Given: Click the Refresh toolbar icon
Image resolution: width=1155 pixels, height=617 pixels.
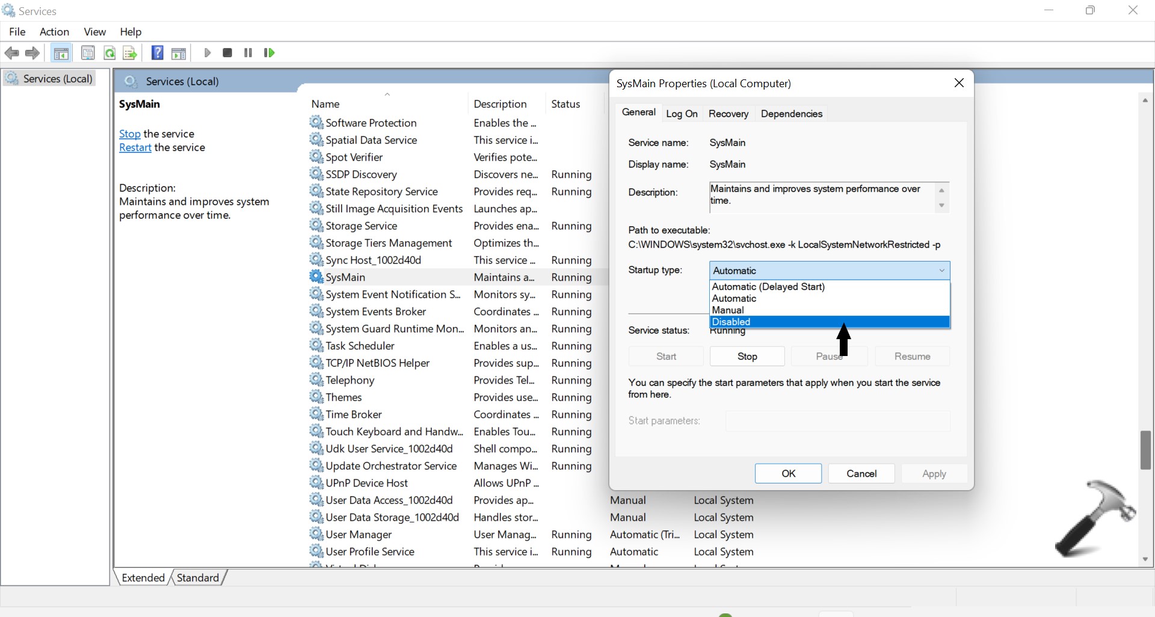Looking at the screenshot, I should pos(109,53).
